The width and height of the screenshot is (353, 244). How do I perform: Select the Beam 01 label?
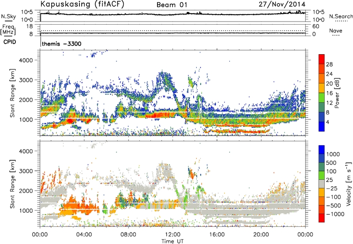point(172,5)
